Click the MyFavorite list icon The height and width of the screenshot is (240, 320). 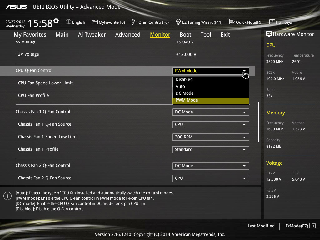point(95,22)
